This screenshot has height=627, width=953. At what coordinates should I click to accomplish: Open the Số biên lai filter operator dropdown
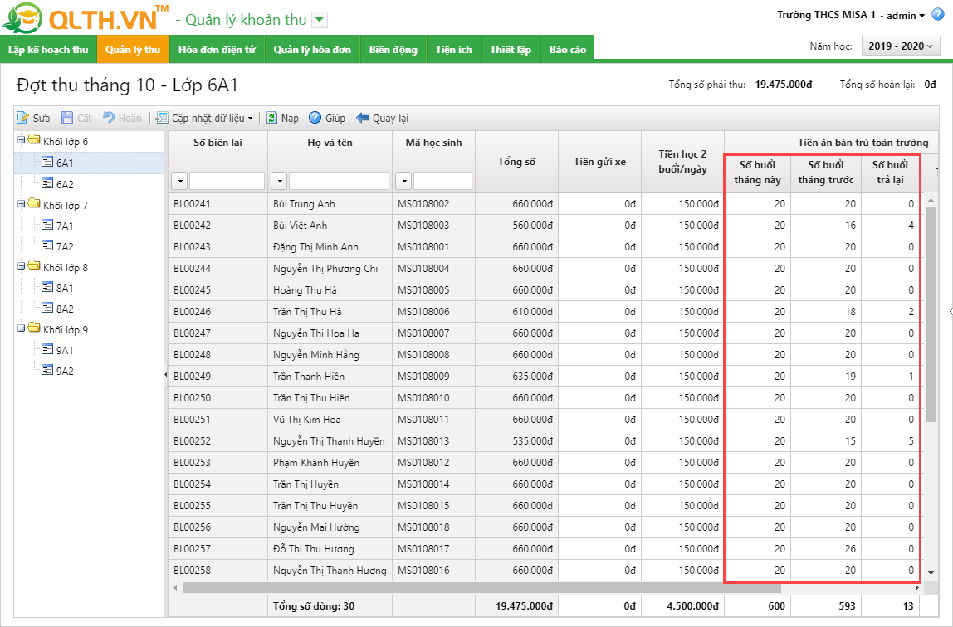point(179,181)
